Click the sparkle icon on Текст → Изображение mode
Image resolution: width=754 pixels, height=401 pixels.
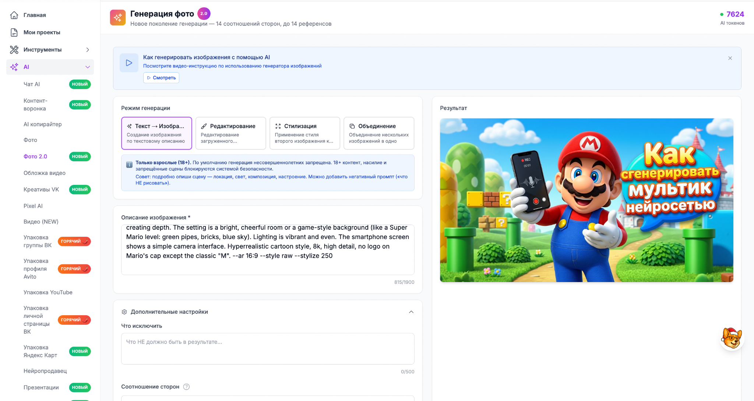pos(129,126)
